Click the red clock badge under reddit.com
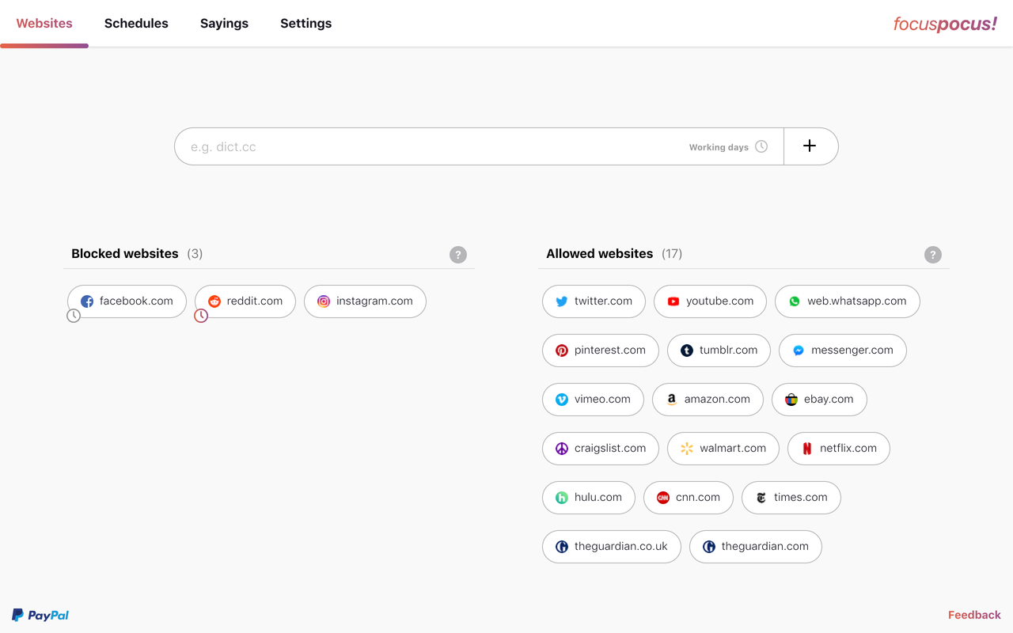Image resolution: width=1013 pixels, height=633 pixels. [x=201, y=316]
